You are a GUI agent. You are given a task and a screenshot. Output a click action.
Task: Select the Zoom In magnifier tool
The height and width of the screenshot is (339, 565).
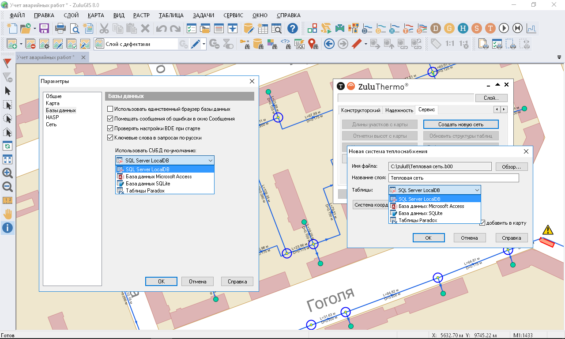pos(8,173)
